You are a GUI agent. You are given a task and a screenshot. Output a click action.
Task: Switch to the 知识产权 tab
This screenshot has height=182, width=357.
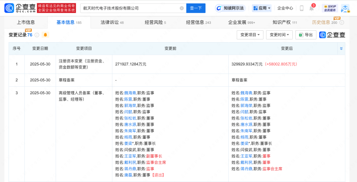pyautogui.click(x=284, y=22)
